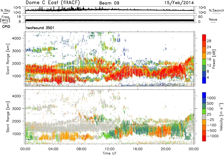Click the "12:00" time axis label
Screen dimensions: 224x155
tap(109, 149)
